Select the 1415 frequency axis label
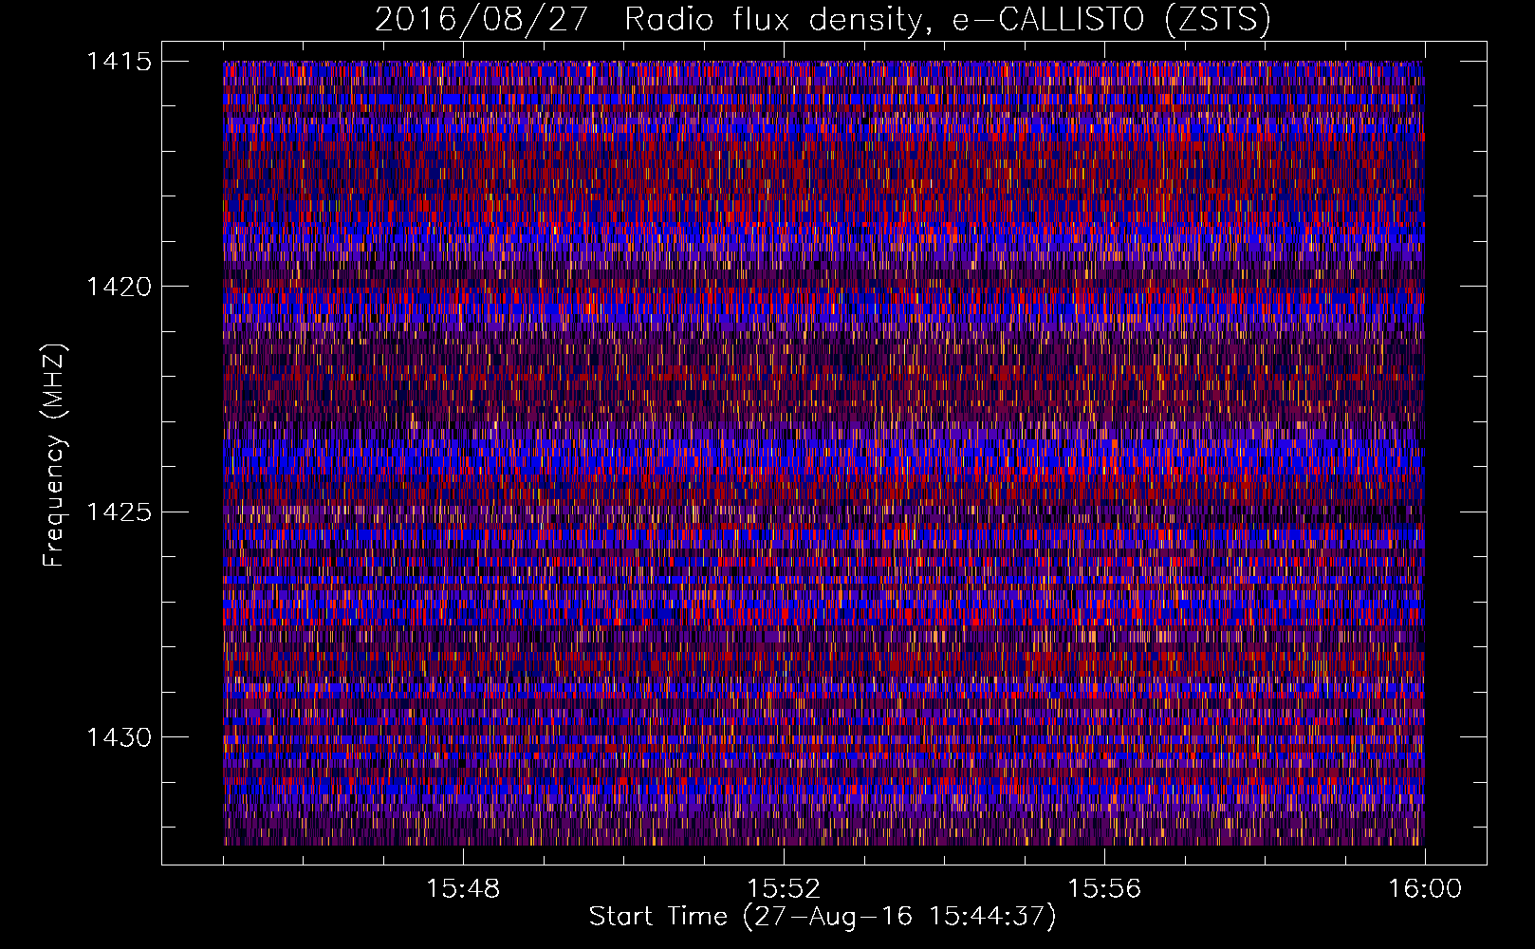The image size is (1535, 949). pos(119,62)
